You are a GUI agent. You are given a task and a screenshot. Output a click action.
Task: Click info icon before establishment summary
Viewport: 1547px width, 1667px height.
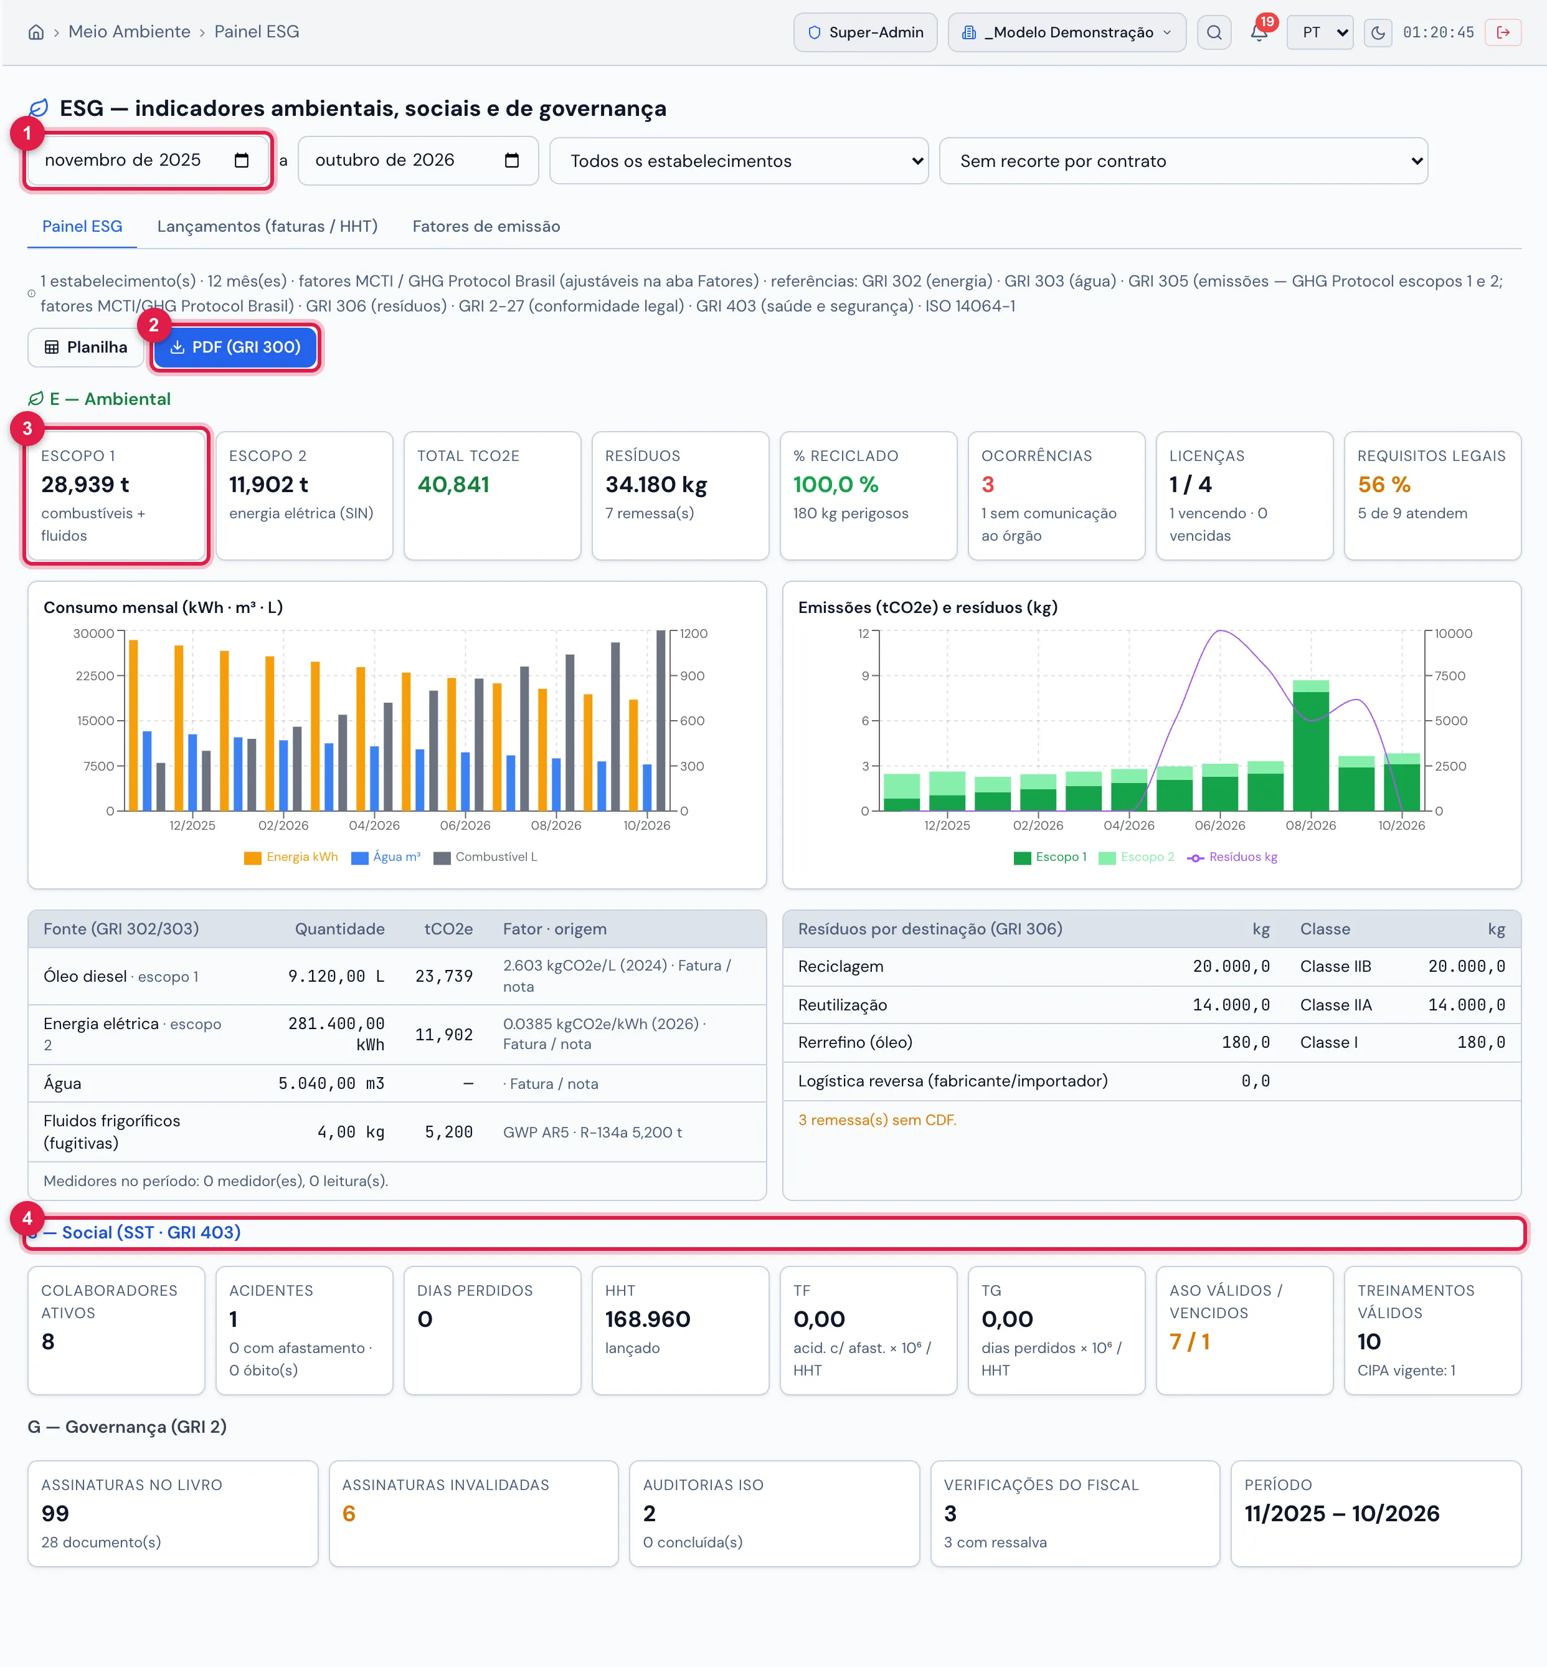pyautogui.click(x=32, y=294)
